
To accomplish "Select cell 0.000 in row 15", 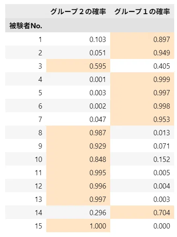I will pos(142,226).
